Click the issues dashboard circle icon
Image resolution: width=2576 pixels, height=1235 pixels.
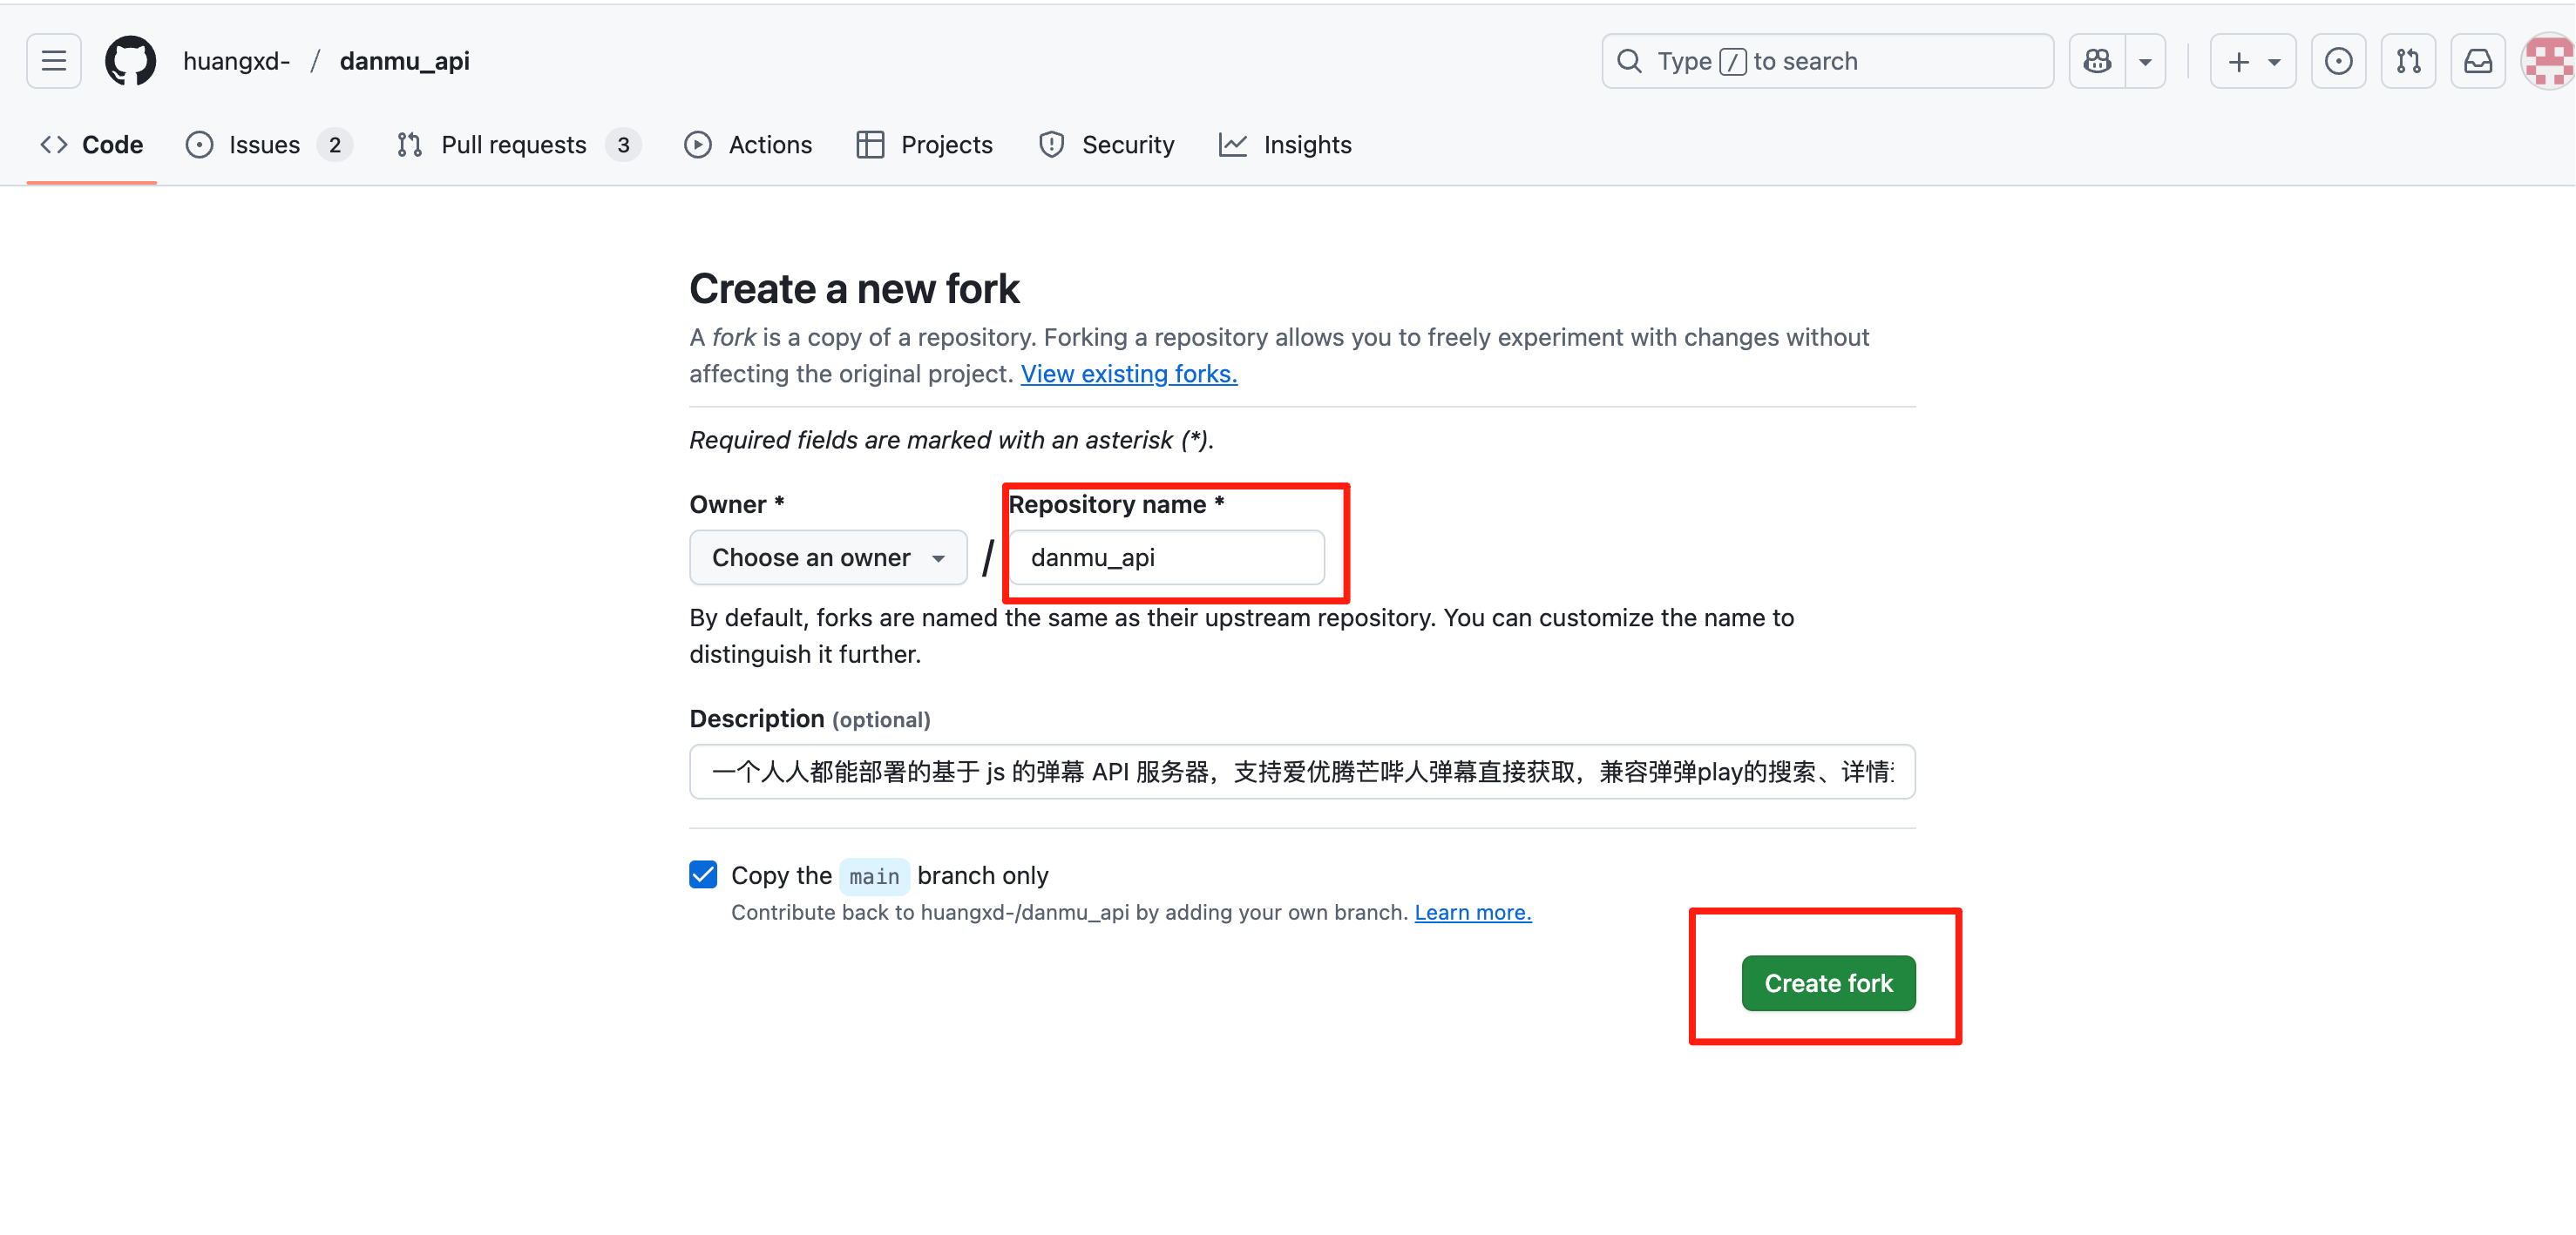(x=2338, y=61)
